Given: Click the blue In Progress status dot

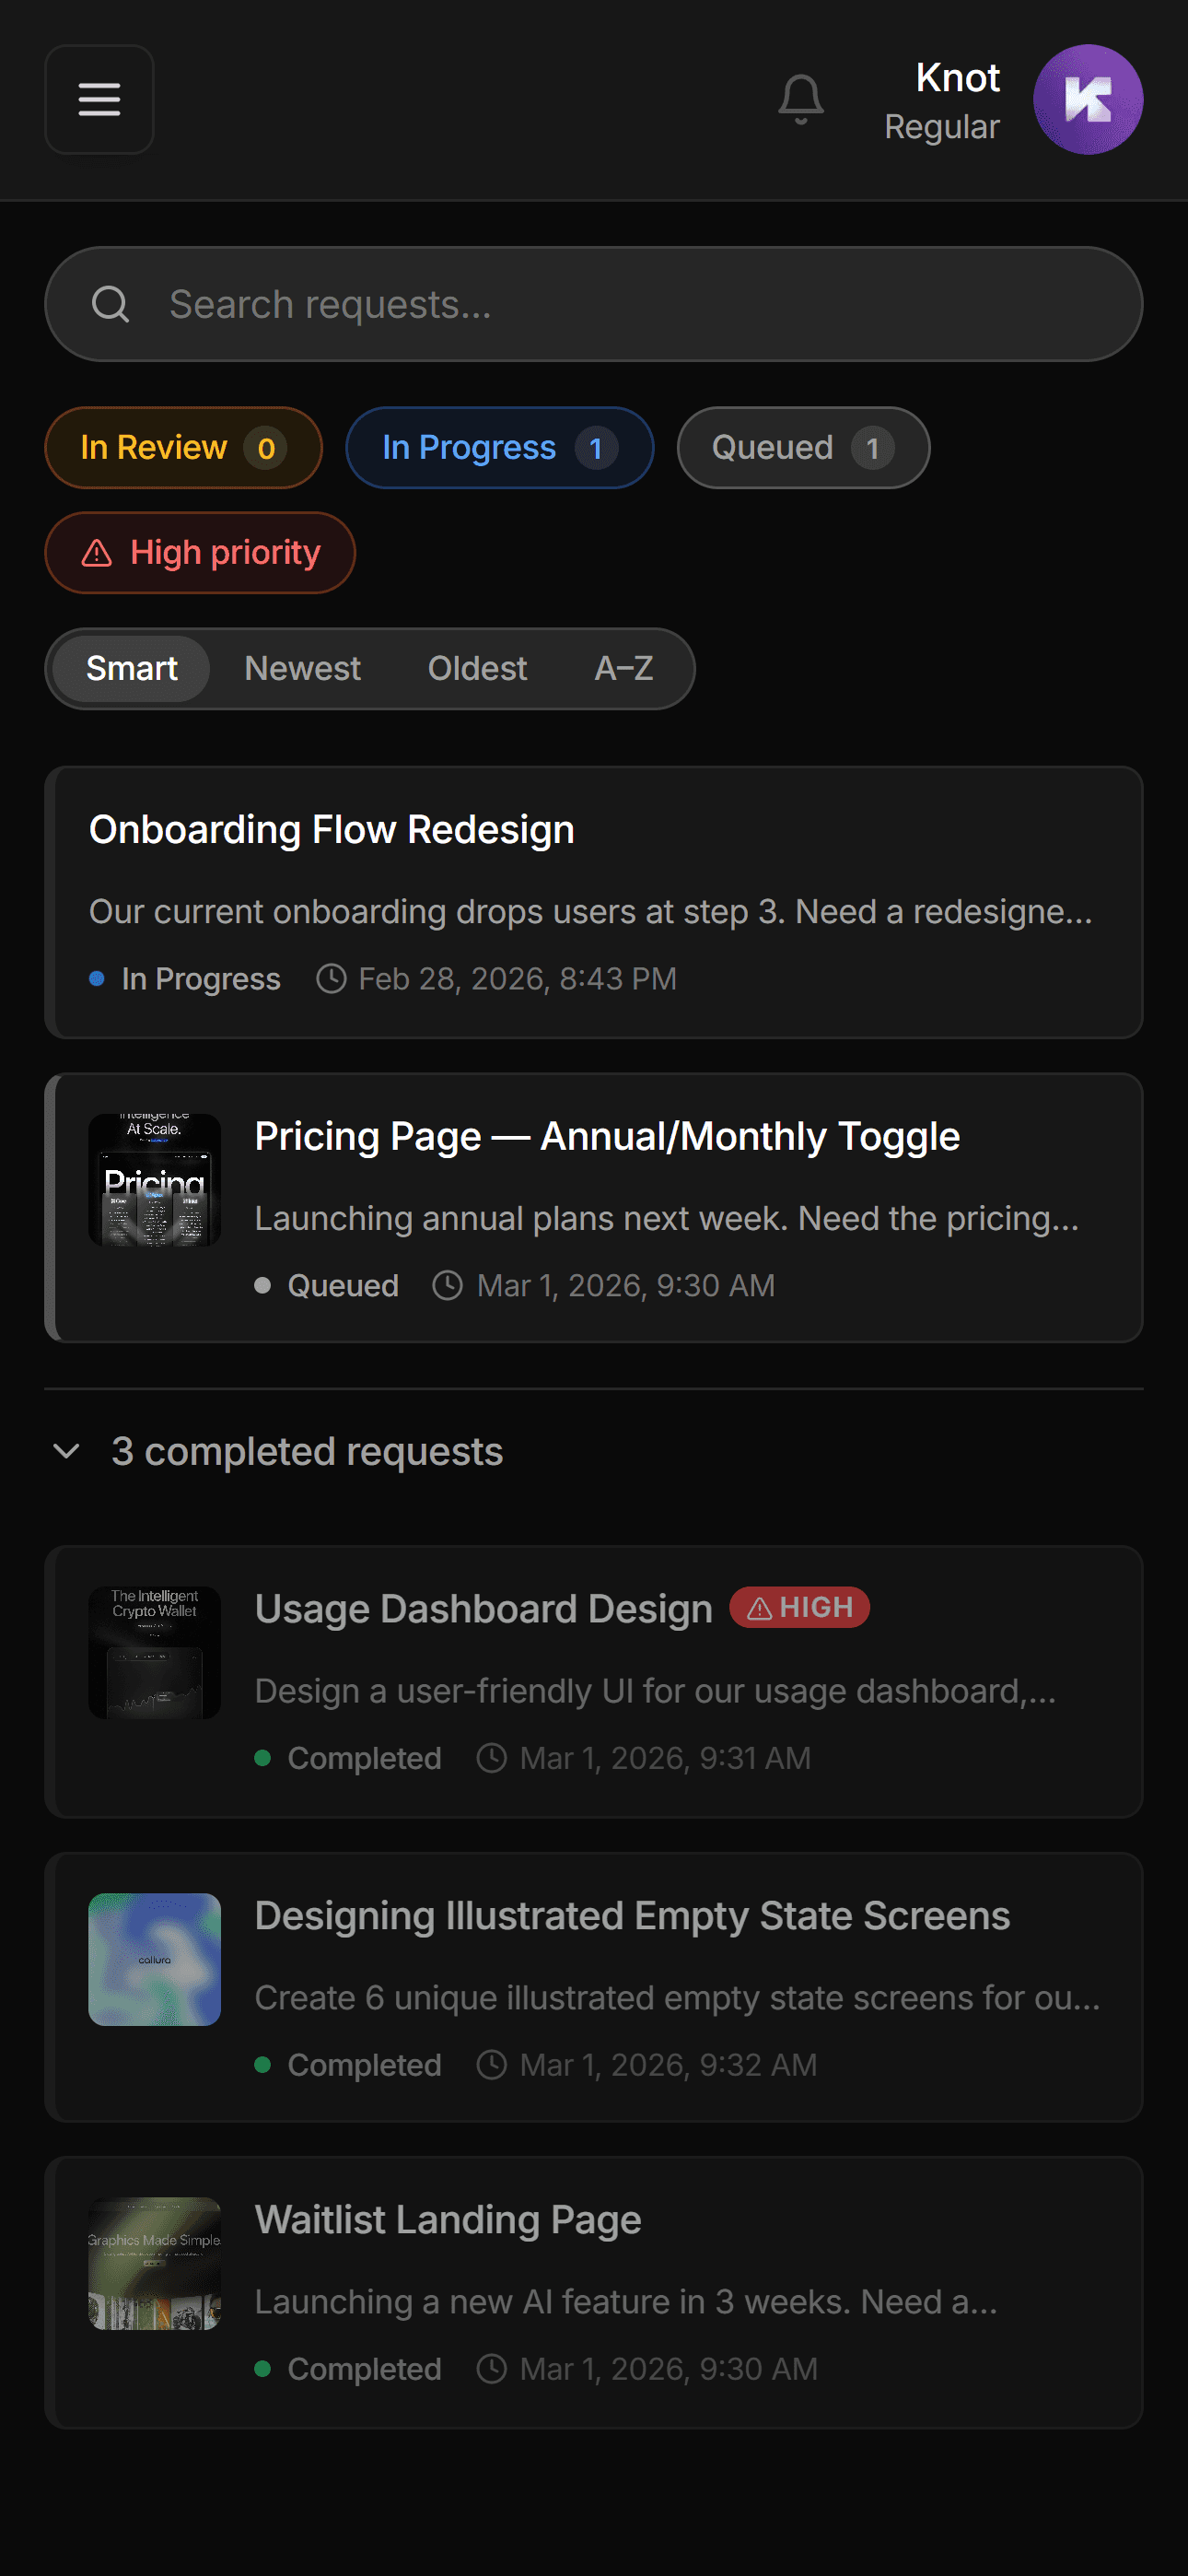Looking at the screenshot, I should (x=97, y=978).
